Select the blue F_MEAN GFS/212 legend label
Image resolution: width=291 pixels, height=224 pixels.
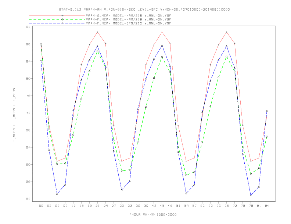pos(128,23)
